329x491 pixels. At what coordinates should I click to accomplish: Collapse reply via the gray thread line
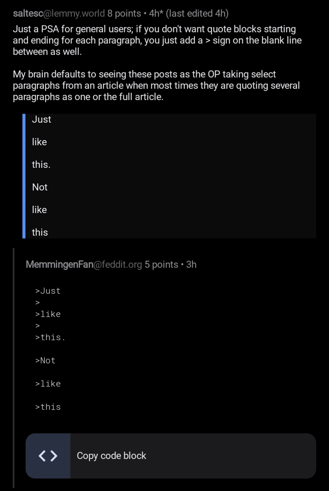tap(14, 368)
